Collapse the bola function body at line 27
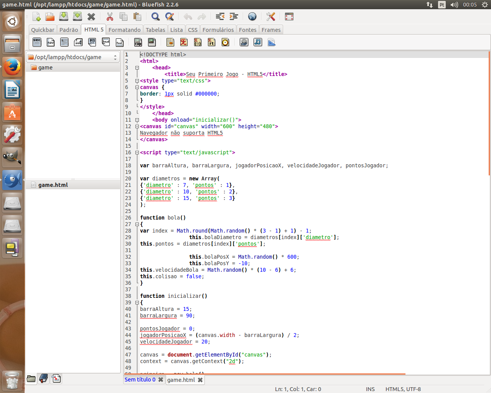Image resolution: width=491 pixels, height=393 pixels. pyautogui.click(x=137, y=224)
